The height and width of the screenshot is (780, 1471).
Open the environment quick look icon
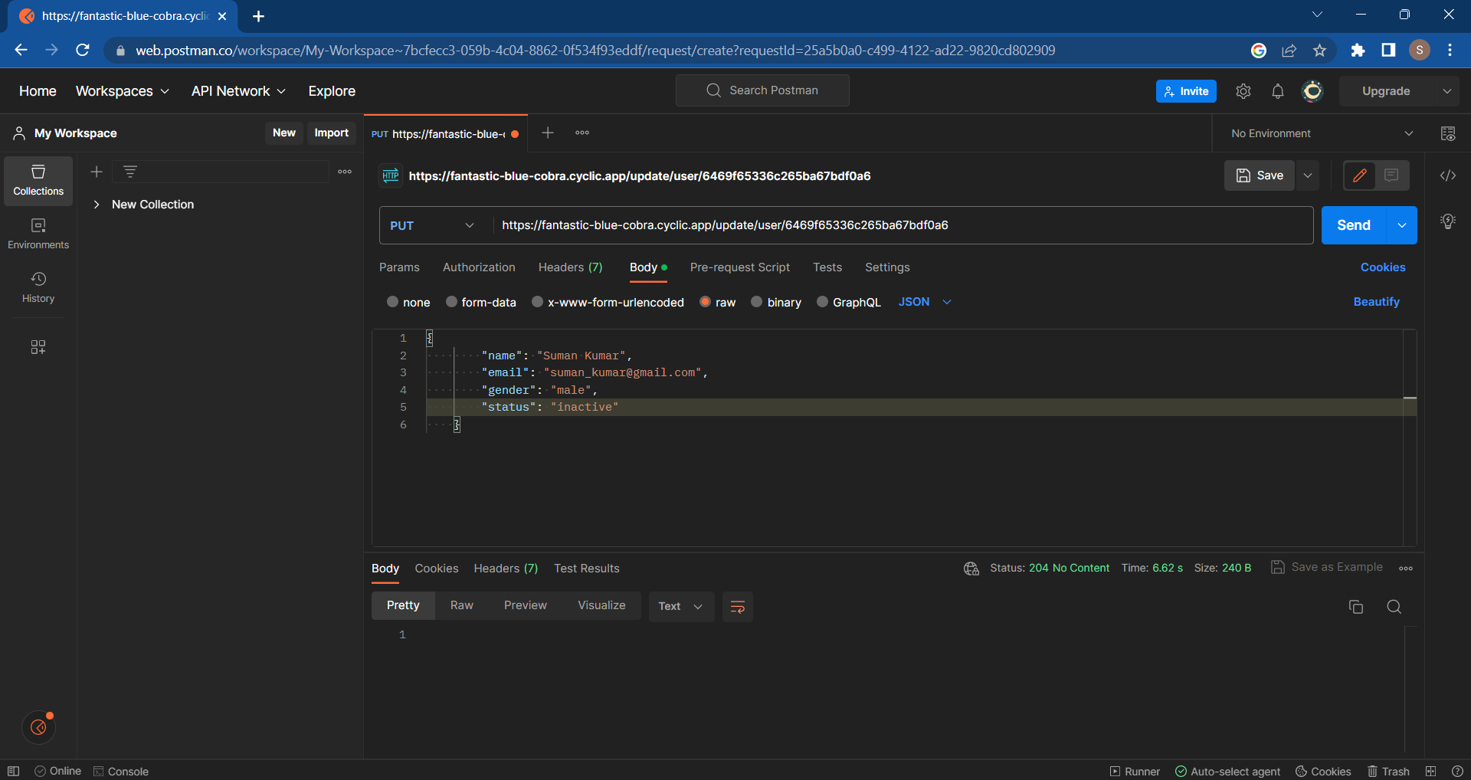pos(1447,133)
